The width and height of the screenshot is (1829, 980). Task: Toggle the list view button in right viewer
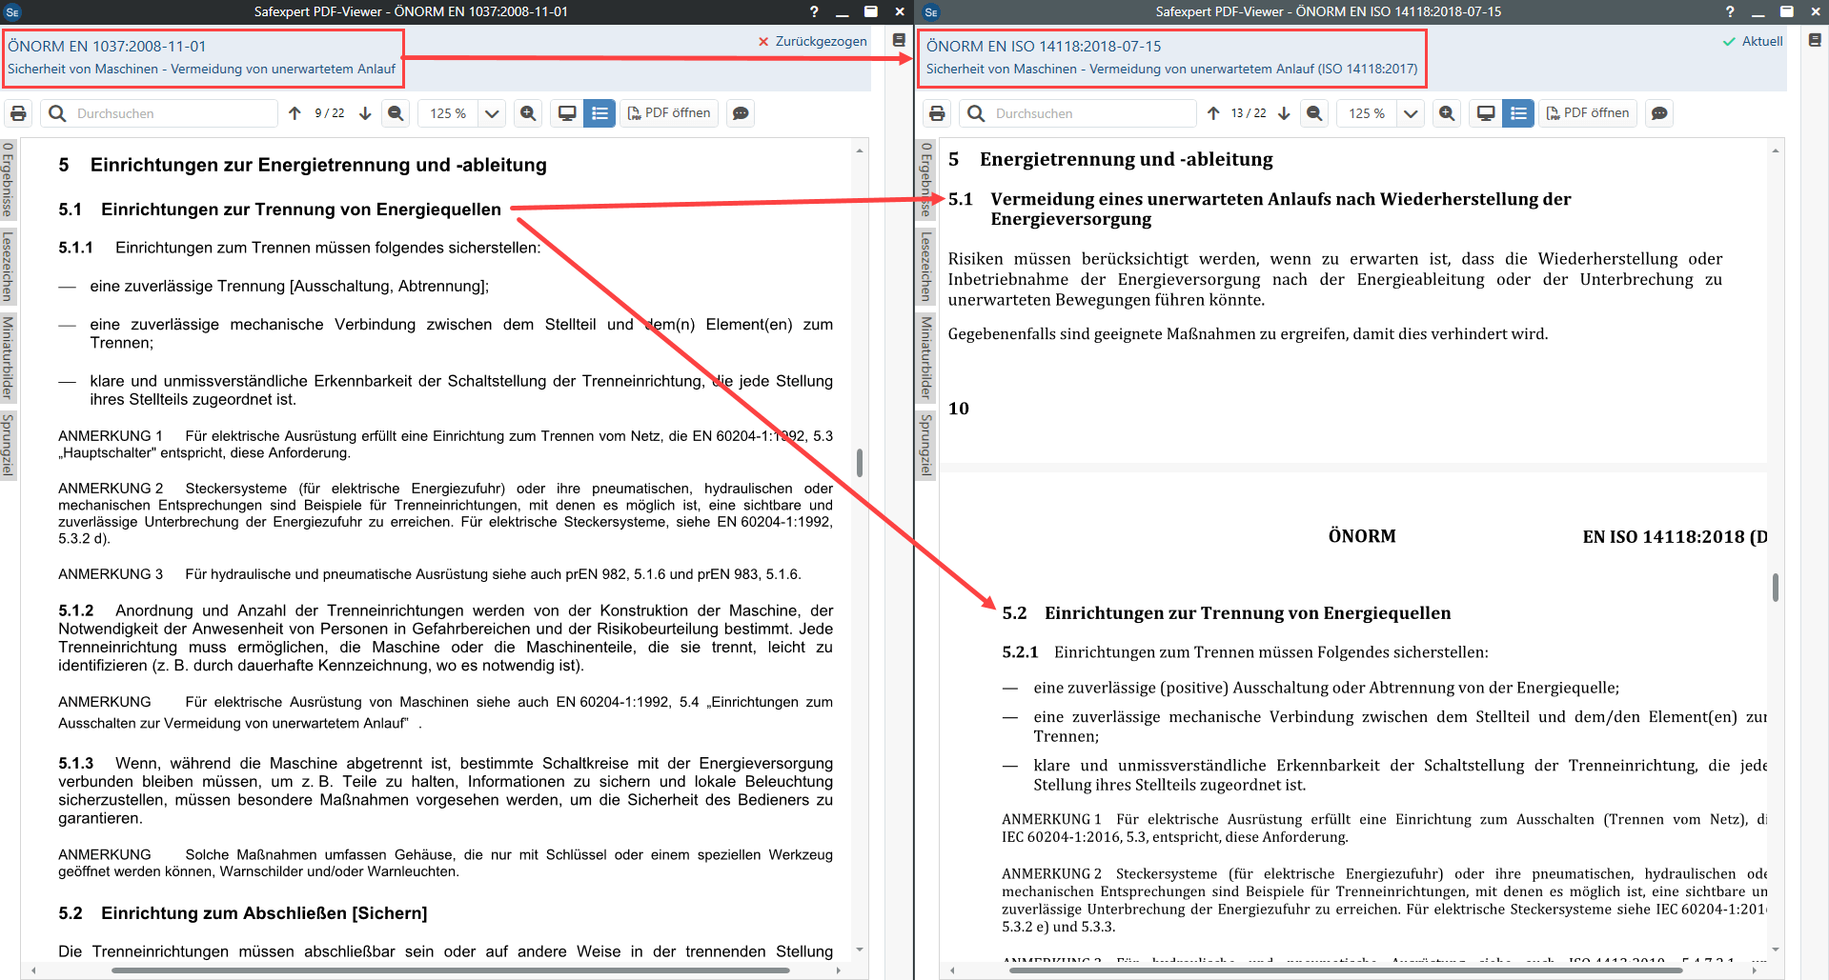click(x=1518, y=113)
